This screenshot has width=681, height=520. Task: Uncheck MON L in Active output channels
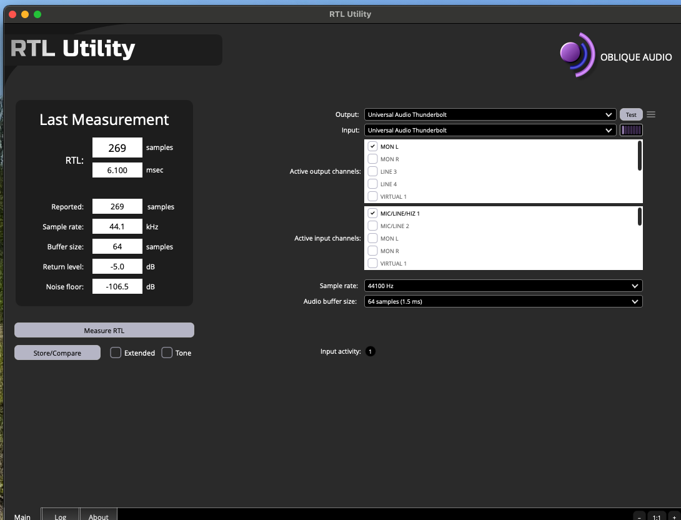pos(372,146)
